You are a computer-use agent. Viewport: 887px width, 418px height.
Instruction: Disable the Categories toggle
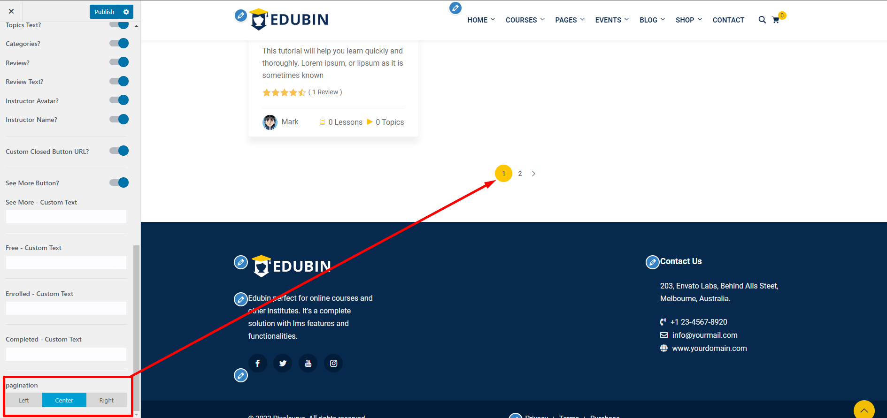pos(119,44)
